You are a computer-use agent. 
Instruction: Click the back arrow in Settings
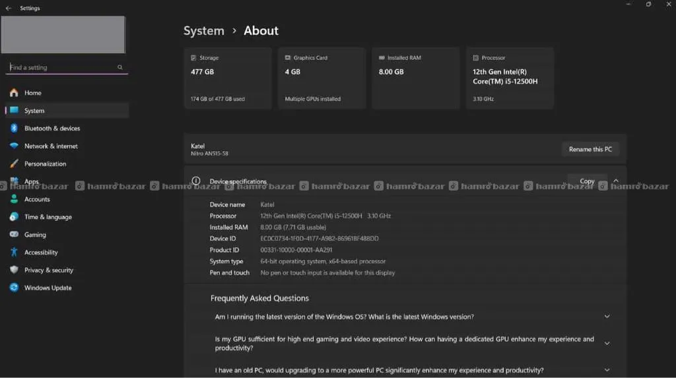pyautogui.click(x=9, y=9)
